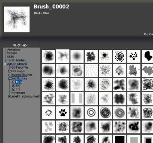Expand the GPFimages folder
Screen dimensions: 153x143
10,71
